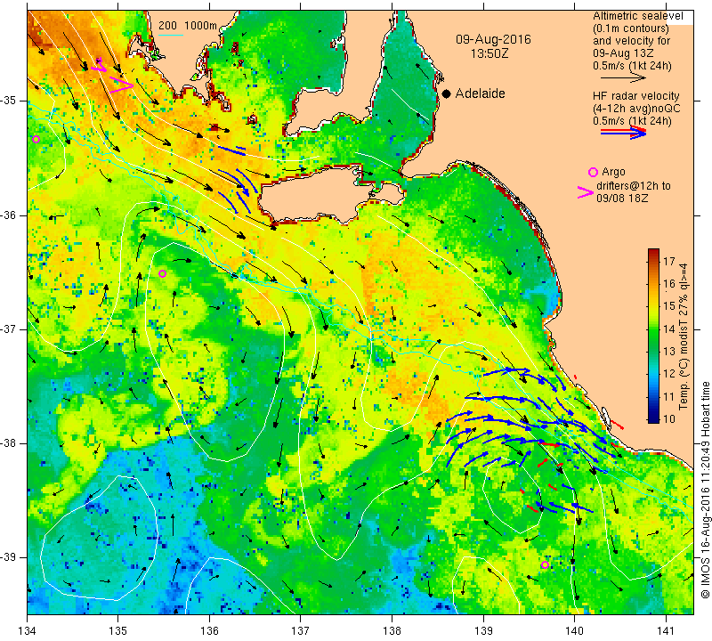The image size is (712, 641).
Task: Click the 12 tick label on the color bar
Action: 669,374
